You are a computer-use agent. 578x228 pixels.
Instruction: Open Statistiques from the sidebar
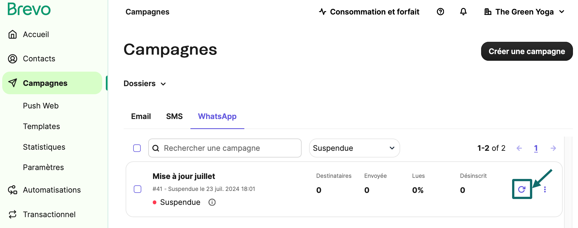click(44, 147)
